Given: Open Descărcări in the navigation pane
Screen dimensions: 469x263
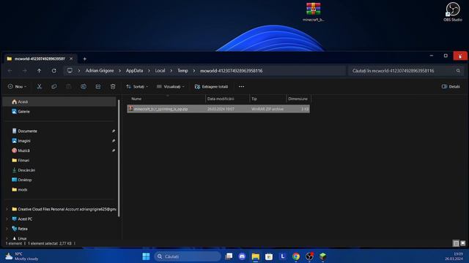Looking at the screenshot, I should point(59,170).
